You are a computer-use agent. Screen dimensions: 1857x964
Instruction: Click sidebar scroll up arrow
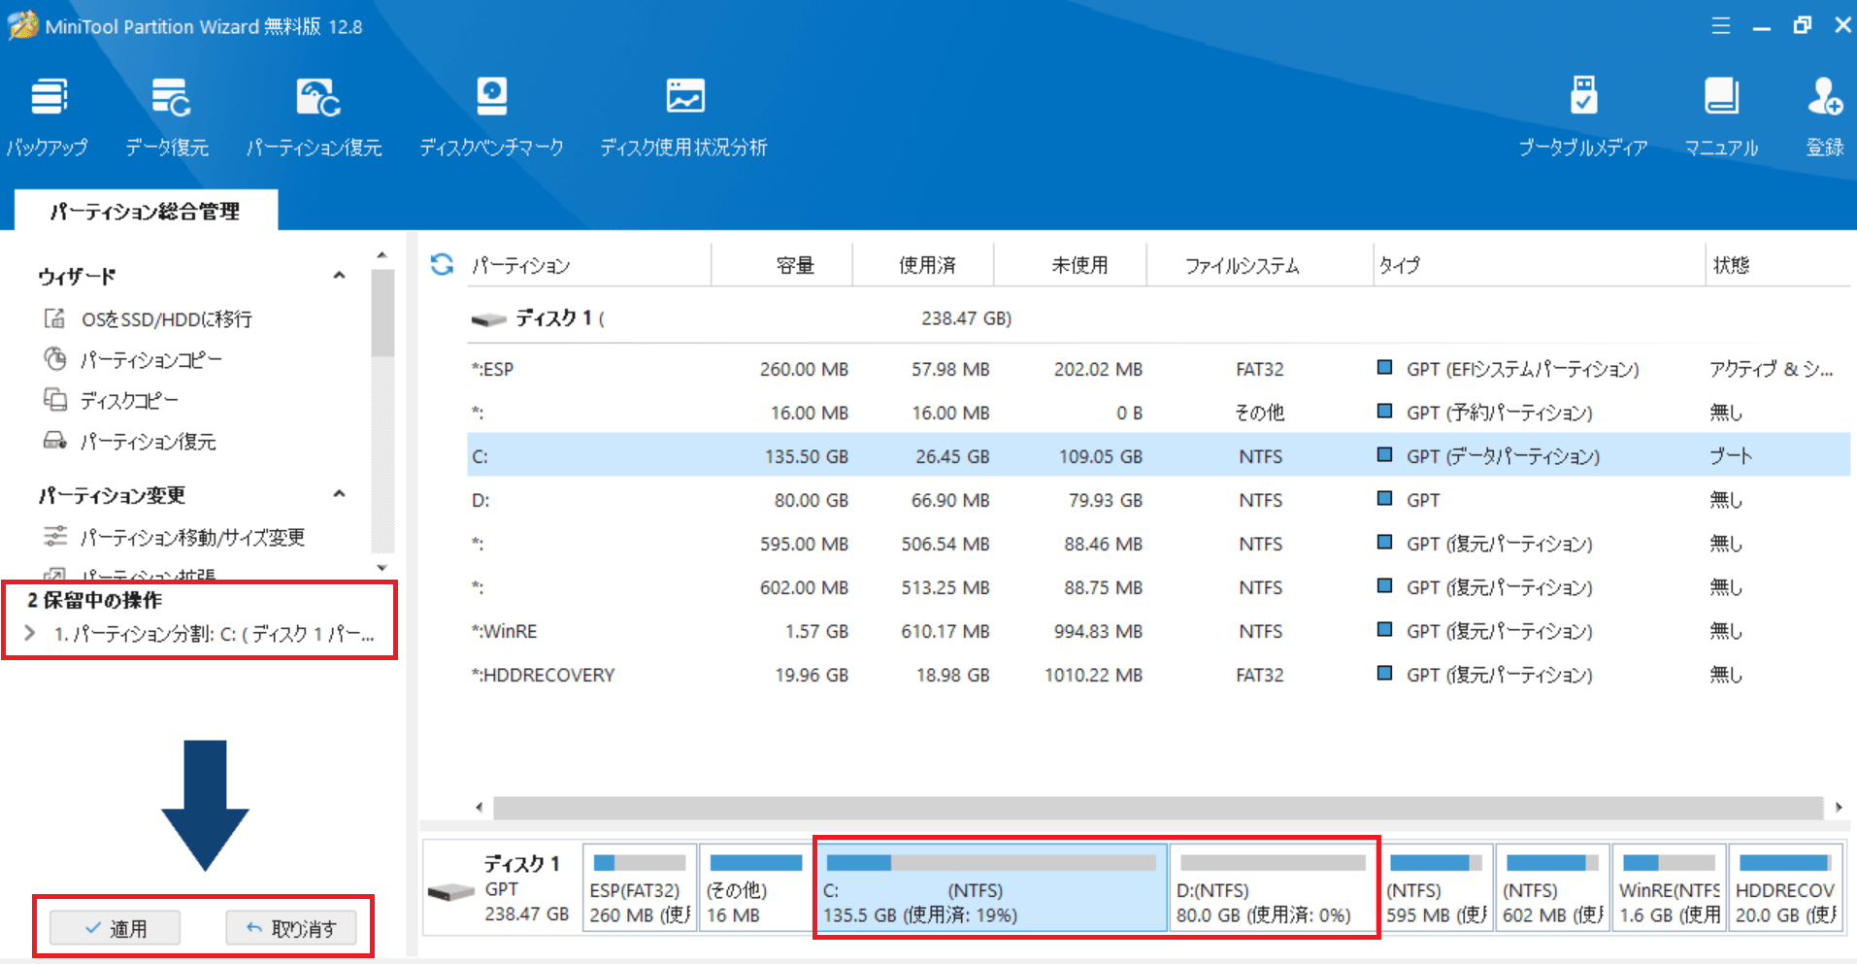click(381, 255)
